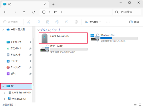Collapse the デバイスとドライブ group
Viewport: 143px width, 107px height.
[38, 30]
